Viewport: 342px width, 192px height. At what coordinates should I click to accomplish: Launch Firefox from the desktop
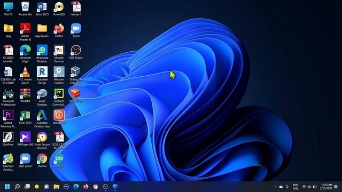[x=59, y=30]
